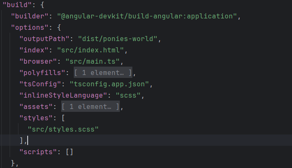Click the "options" key
The image size is (292, 168).
[x=30, y=27]
